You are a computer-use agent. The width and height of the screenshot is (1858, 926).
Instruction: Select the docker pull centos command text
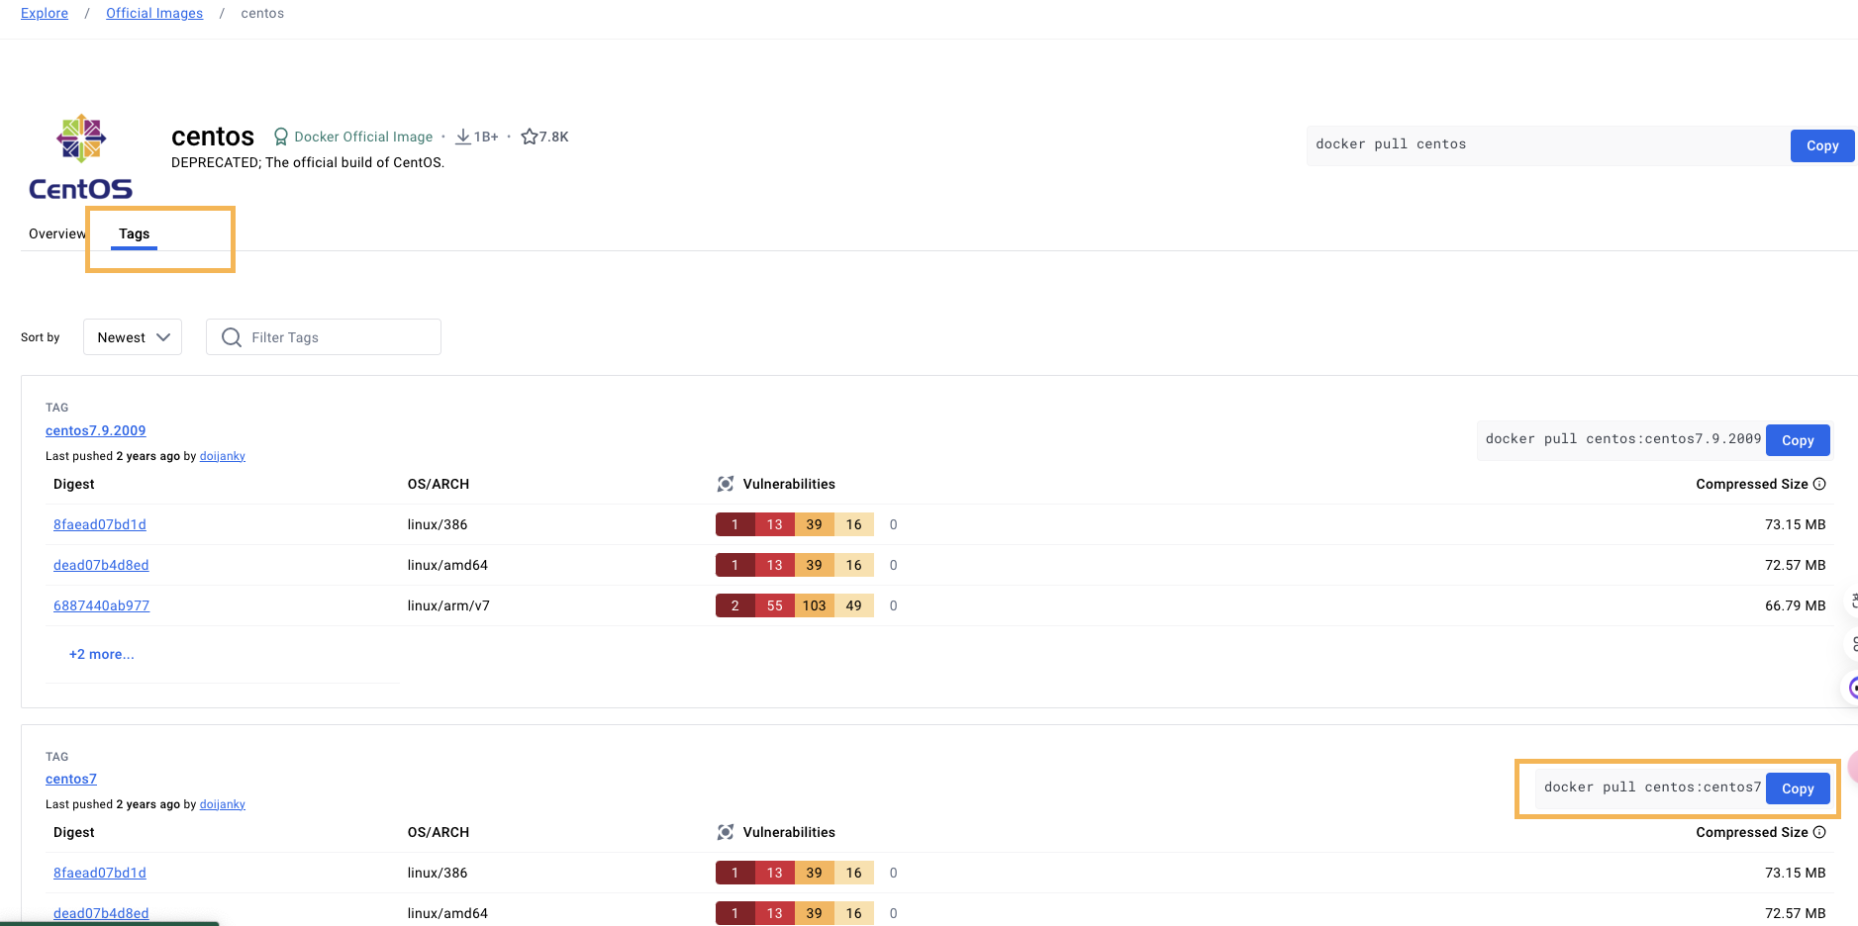1391,143
